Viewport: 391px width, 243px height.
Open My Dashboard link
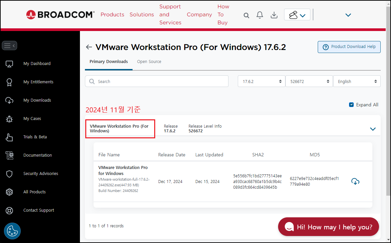pyautogui.click(x=37, y=64)
